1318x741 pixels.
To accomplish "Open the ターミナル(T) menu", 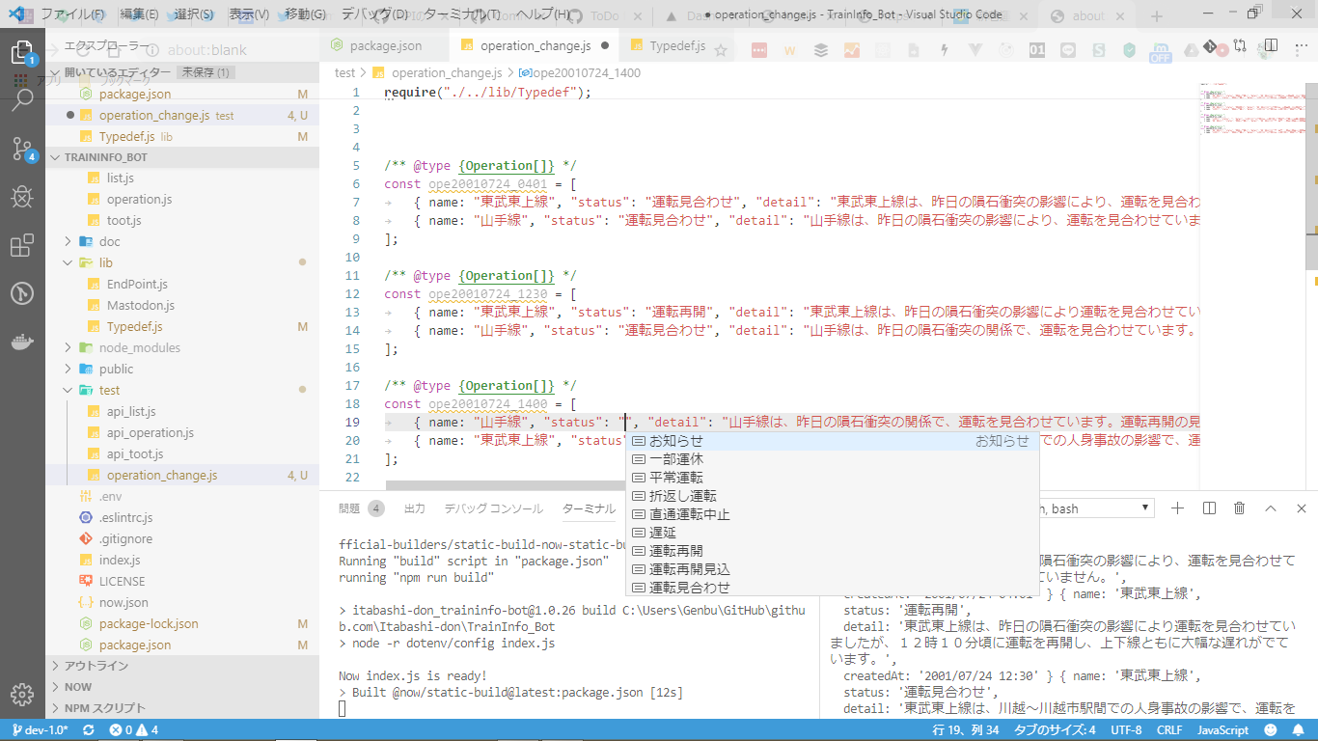I will point(461,14).
